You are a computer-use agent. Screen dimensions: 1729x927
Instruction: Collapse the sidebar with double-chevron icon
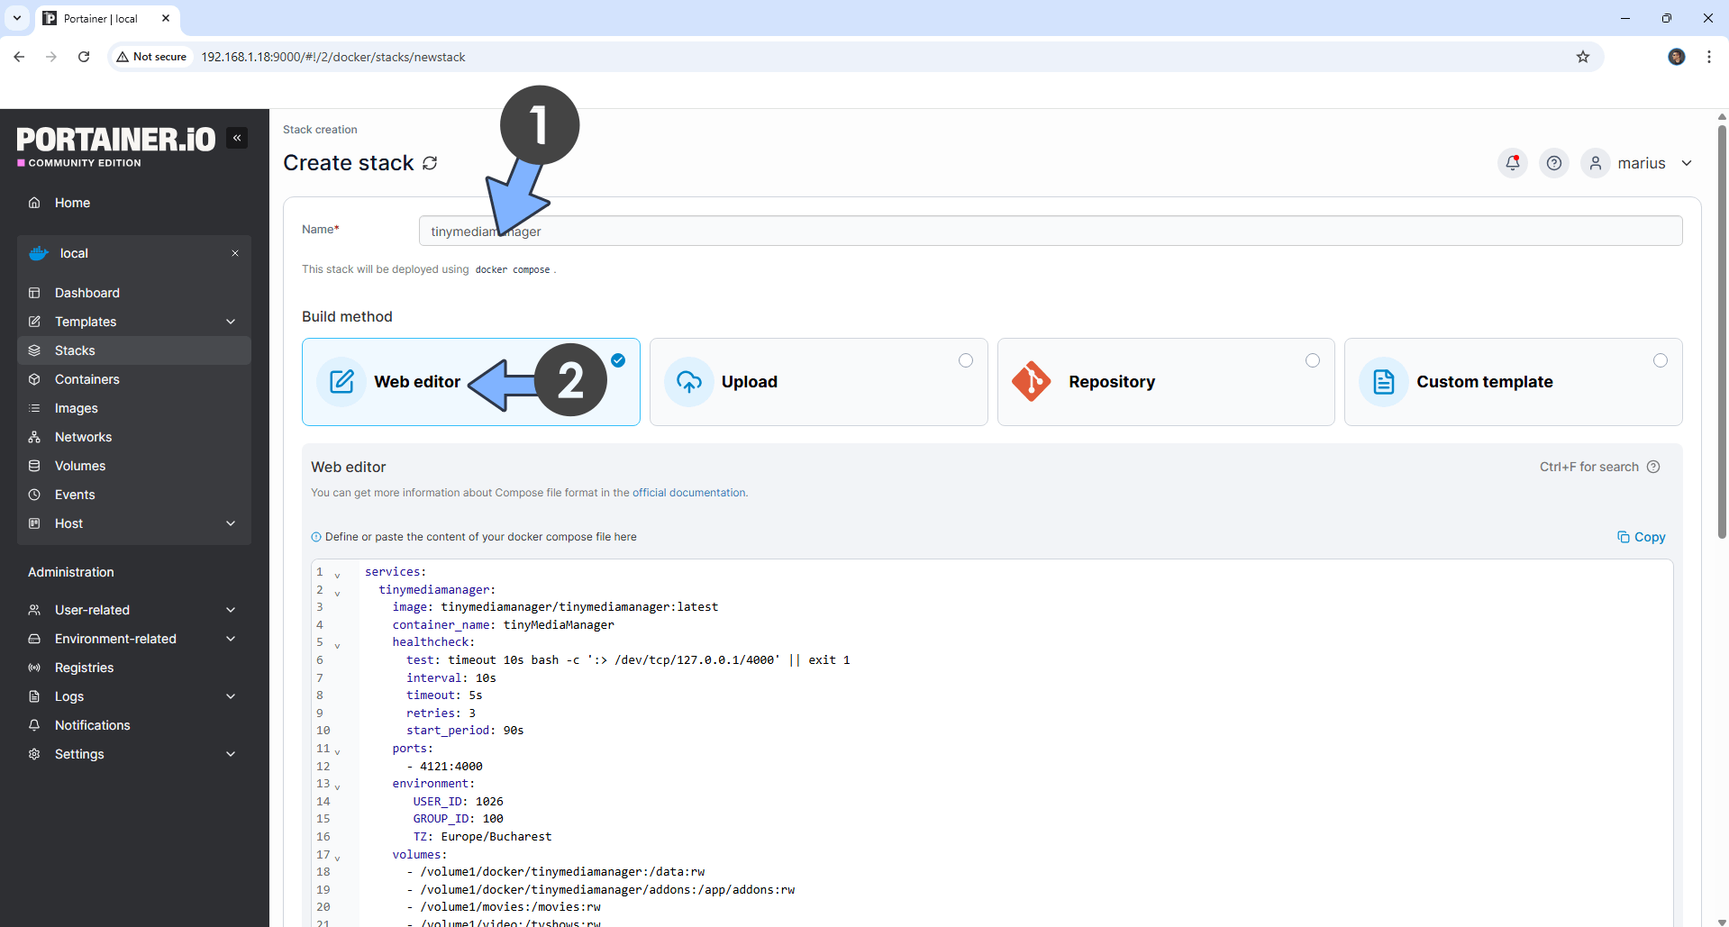237,138
